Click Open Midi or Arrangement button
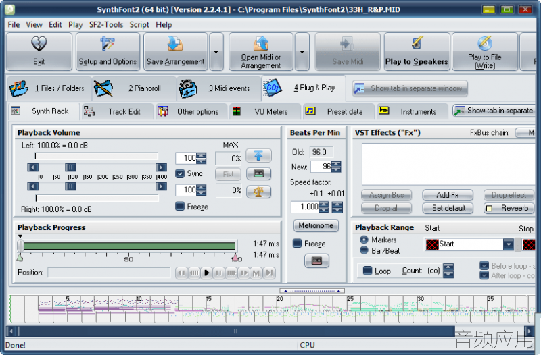This screenshot has height=355, width=541. coord(261,52)
